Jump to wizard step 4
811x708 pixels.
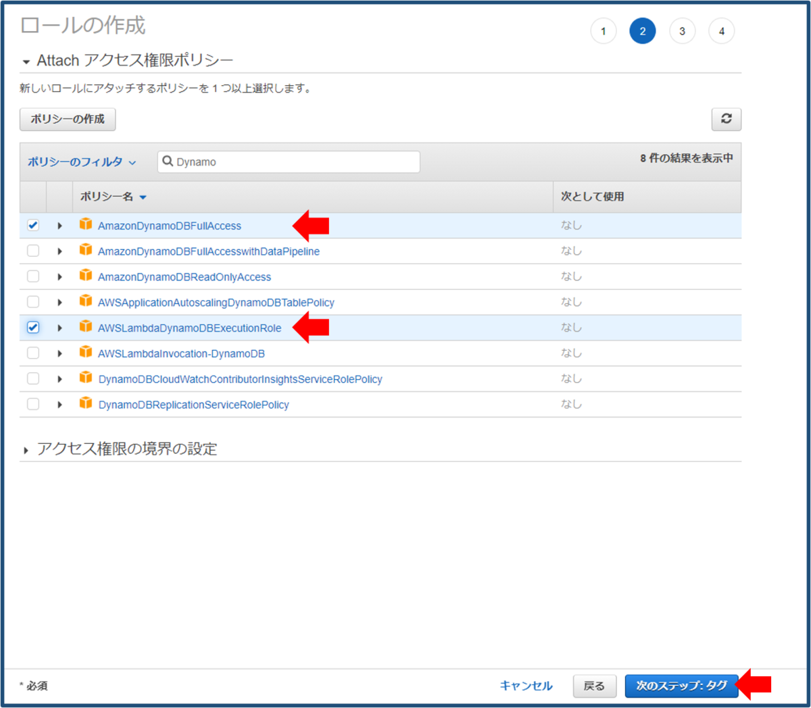[722, 31]
